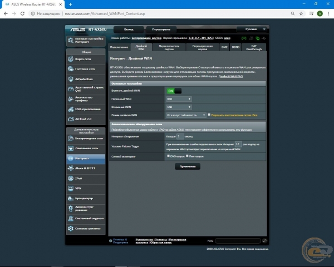The width and height of the screenshot is (334, 267).
Task: Open Dual WAN mode dropdown Отказоустойчивость
Action: click(186, 115)
